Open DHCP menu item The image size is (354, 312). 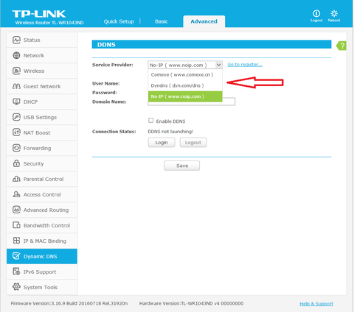(42, 102)
